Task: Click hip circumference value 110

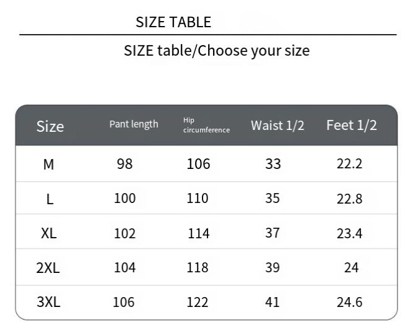Action: 198,199
